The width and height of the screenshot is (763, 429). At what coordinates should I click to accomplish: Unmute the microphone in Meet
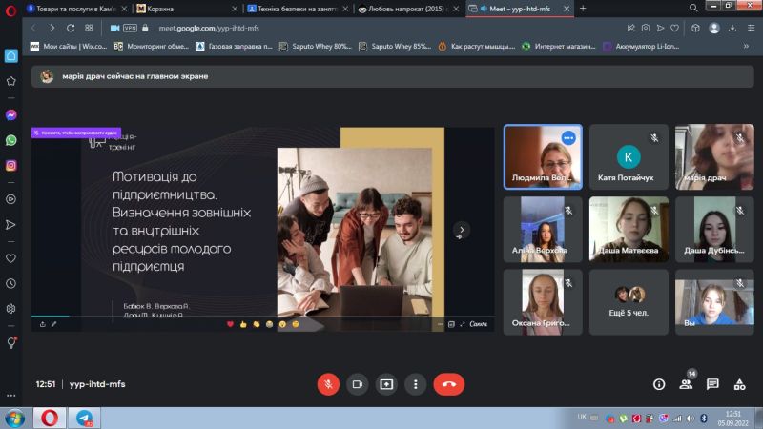[328, 384]
